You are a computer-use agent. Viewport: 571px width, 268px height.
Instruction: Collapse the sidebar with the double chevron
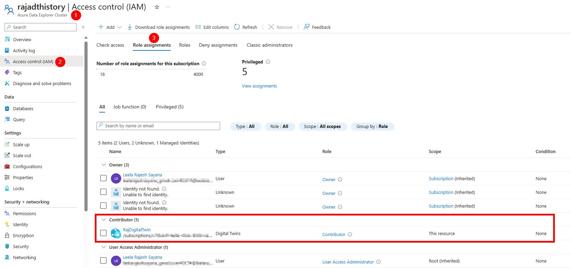83,27
